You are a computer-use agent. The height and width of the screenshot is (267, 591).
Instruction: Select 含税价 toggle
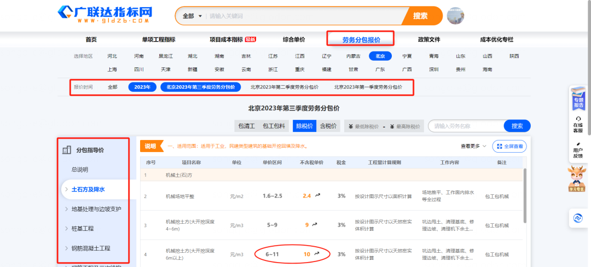point(328,126)
